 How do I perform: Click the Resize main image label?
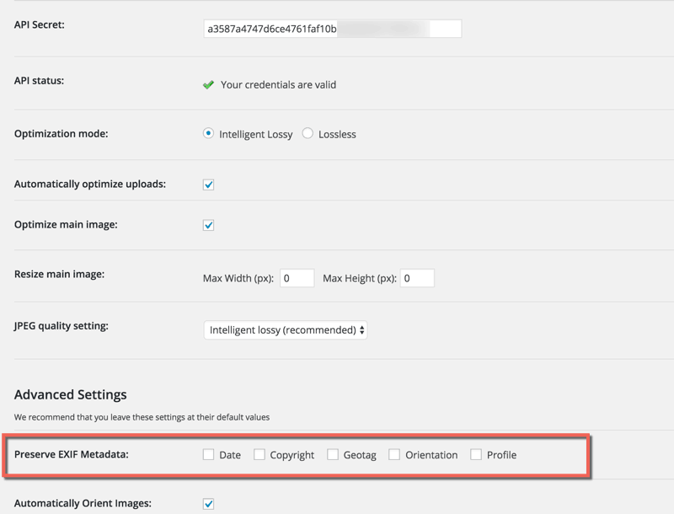click(x=59, y=274)
